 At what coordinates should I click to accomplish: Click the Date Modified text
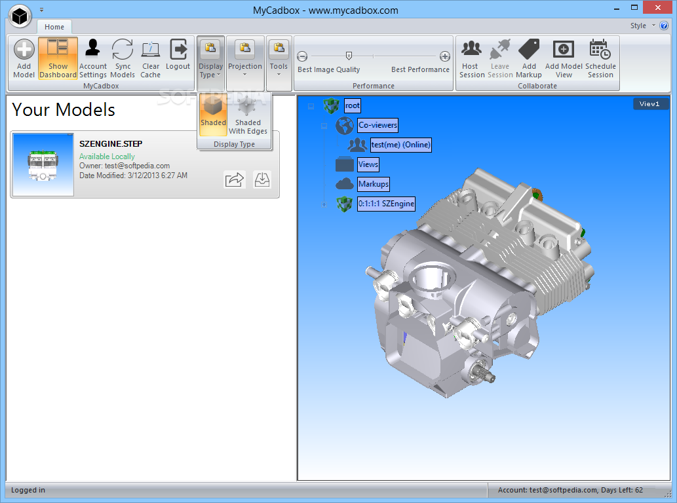tap(133, 176)
